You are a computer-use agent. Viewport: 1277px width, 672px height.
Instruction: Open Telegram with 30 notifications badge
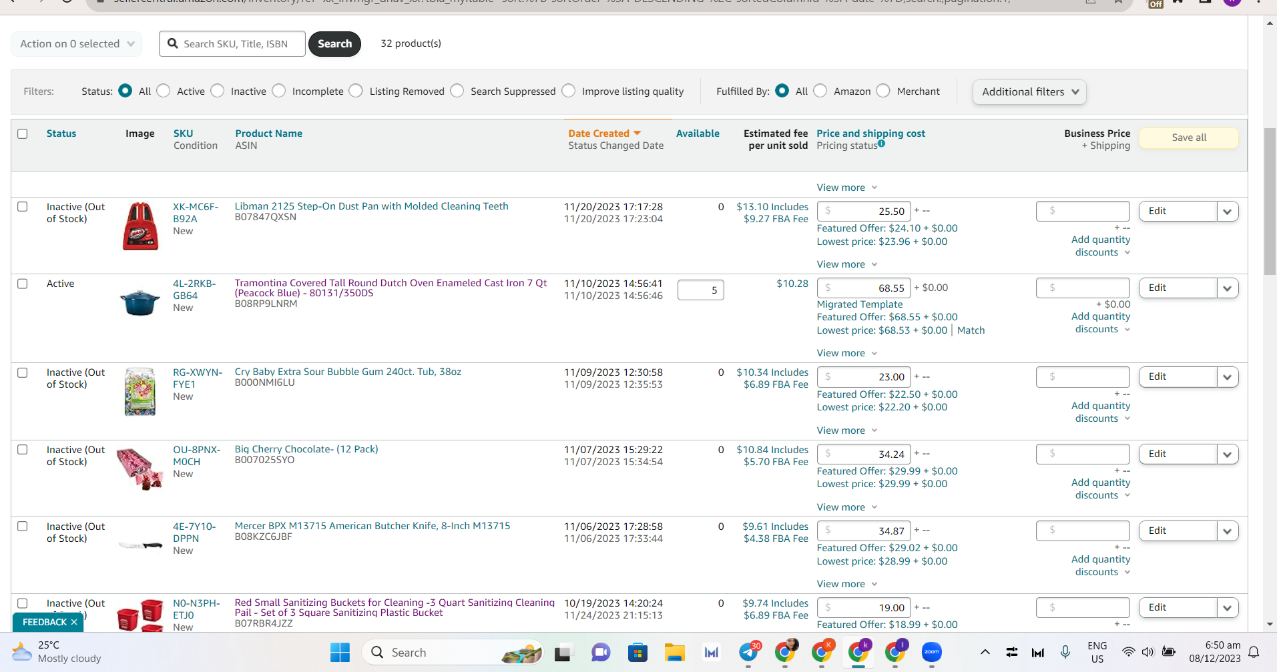point(749,652)
